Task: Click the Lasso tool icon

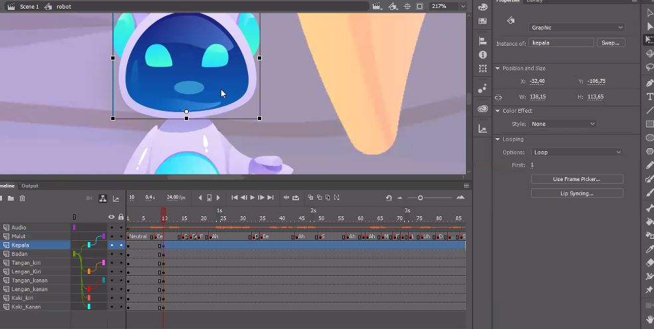Action: pos(649,68)
